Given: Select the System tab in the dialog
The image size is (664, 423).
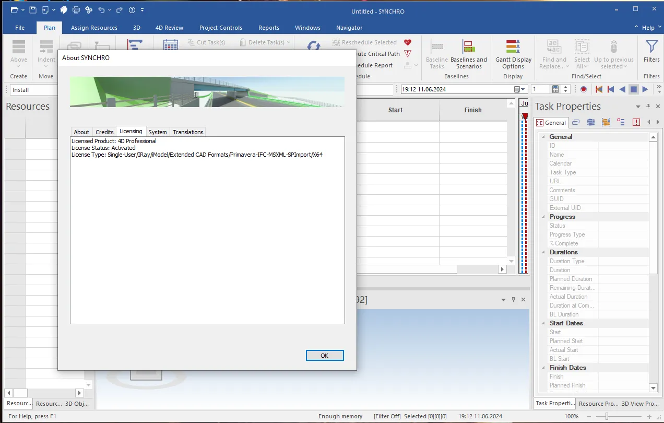Looking at the screenshot, I should tap(158, 132).
